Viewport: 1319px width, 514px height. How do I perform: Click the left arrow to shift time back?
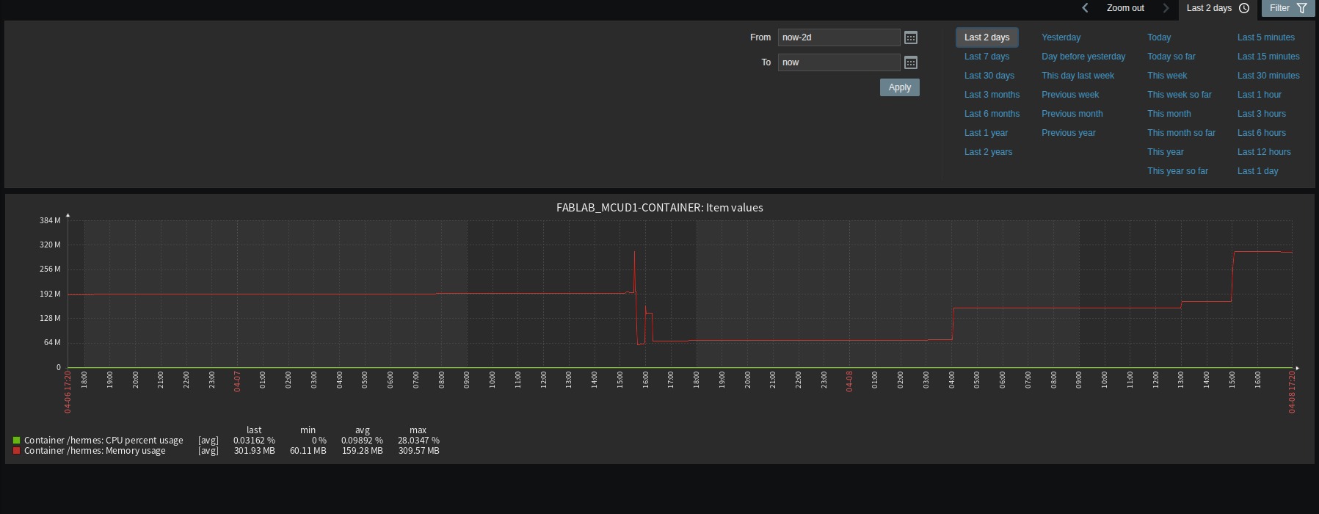[x=1085, y=8]
